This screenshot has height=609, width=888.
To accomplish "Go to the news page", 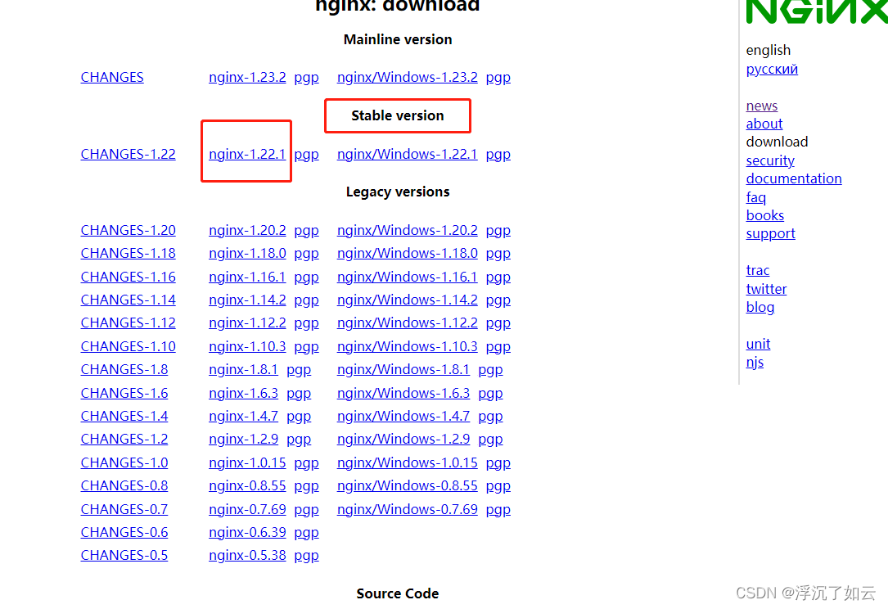I will [x=762, y=106].
